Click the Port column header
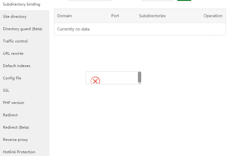This screenshot has height=156, width=229. pyautogui.click(x=115, y=16)
